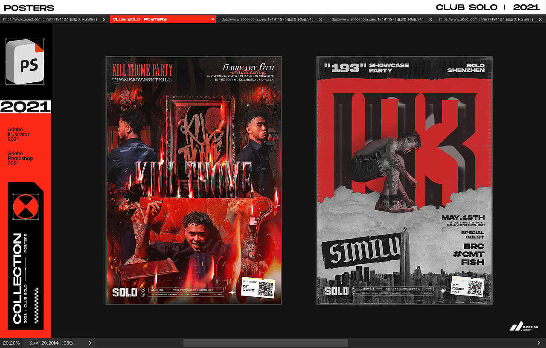Viewport: 546px width, 348px height.
Task: Select the Kill Thome Party poster
Action: point(194,180)
